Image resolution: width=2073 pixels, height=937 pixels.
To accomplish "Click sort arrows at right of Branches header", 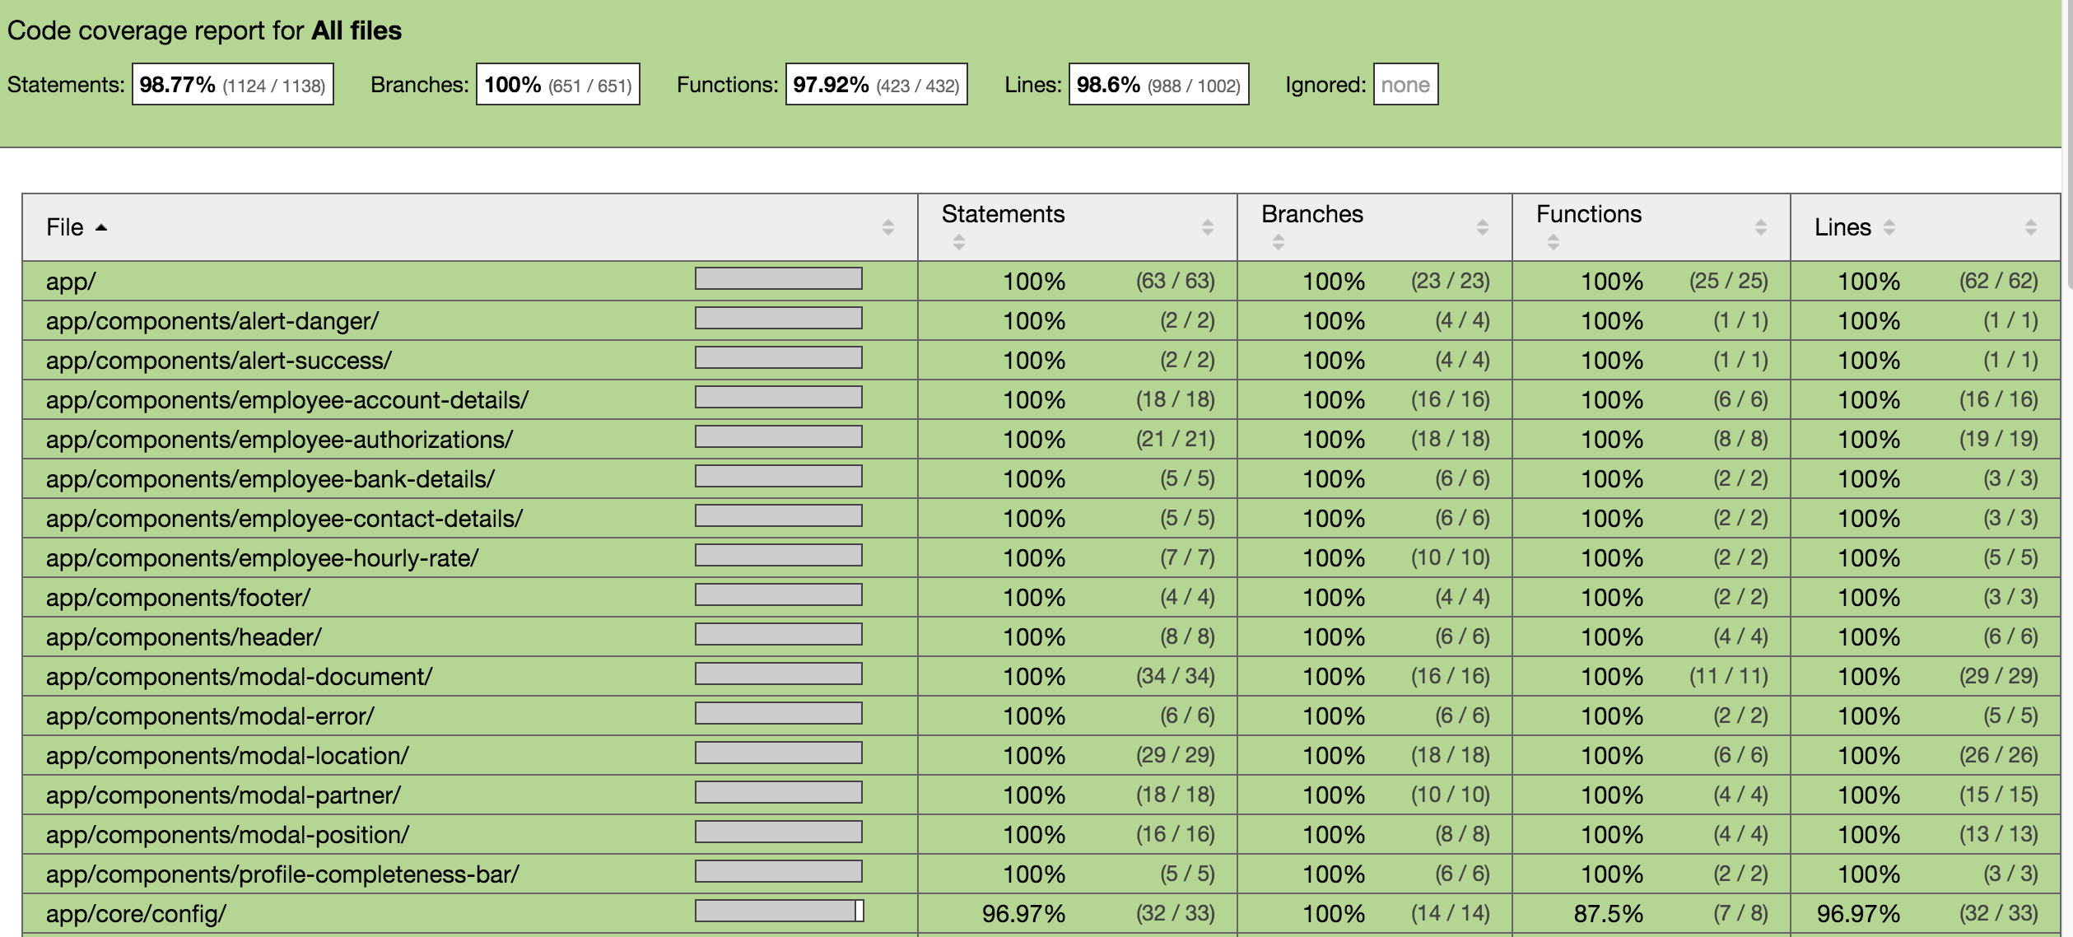I will coord(1482,227).
